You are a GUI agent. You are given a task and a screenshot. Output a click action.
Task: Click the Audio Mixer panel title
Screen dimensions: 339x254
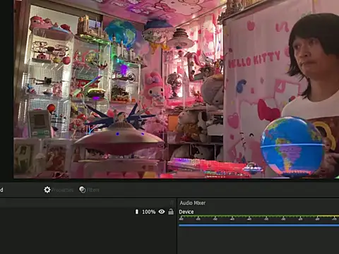pos(193,202)
